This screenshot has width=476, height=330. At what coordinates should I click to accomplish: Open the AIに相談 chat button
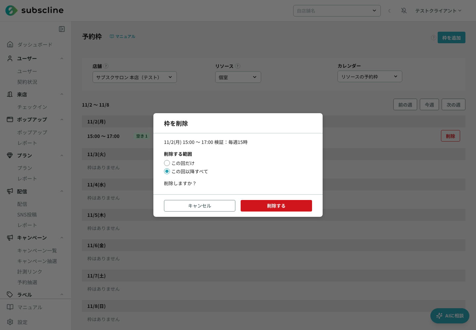point(450,316)
